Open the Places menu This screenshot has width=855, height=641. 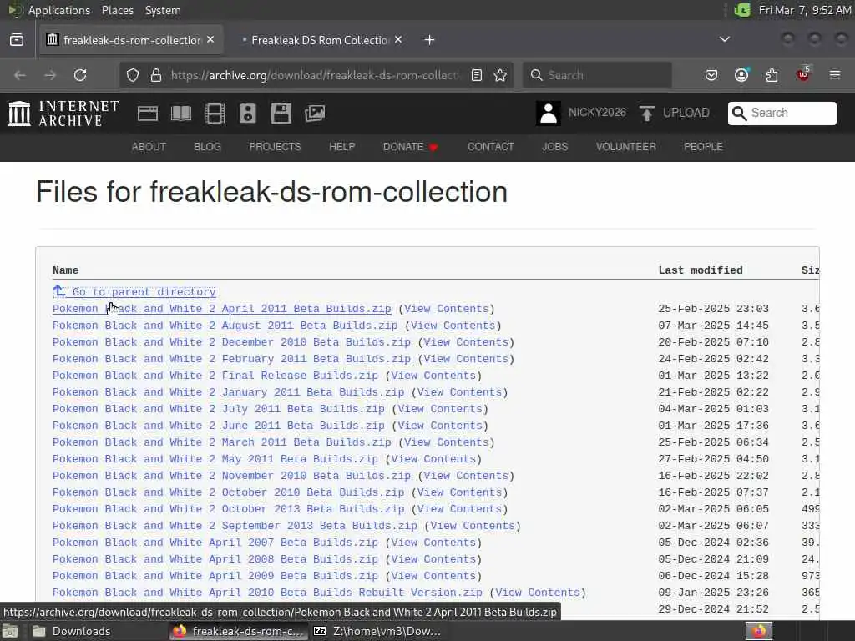coord(118,10)
